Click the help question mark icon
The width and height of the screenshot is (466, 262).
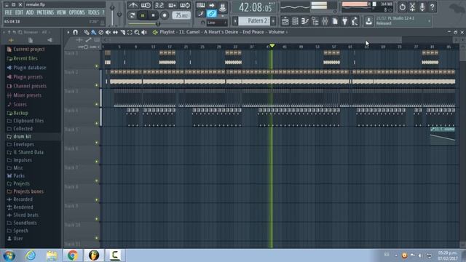432,7
